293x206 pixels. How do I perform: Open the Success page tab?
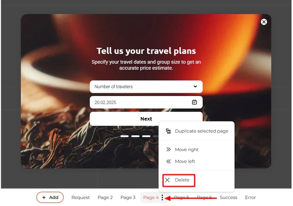point(228,198)
